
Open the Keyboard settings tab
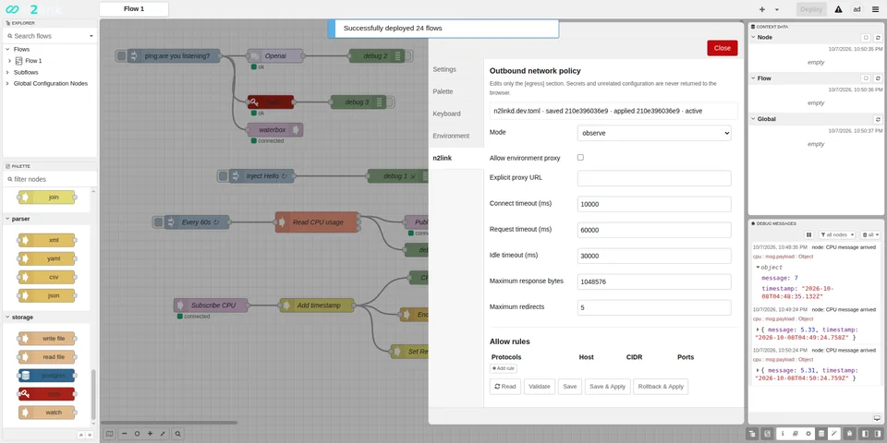point(456,114)
